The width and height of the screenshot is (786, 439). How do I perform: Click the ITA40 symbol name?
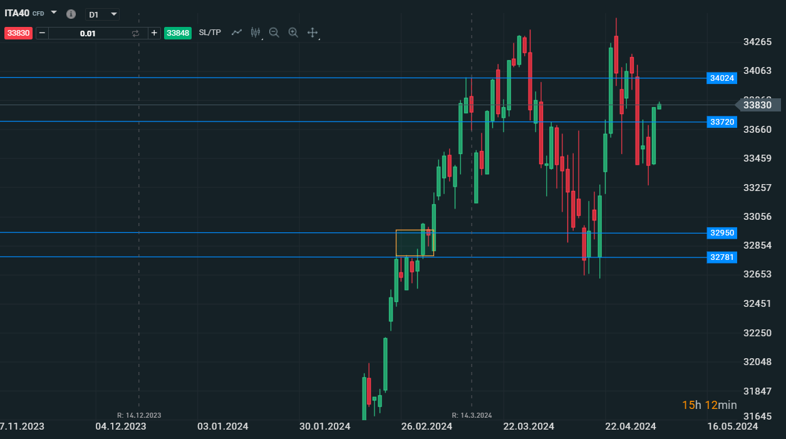17,13
